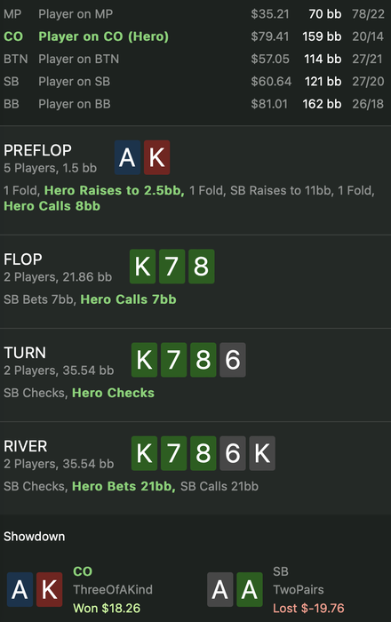Click the red King card in preflop hand
This screenshot has width=391, height=622.
tap(156, 157)
